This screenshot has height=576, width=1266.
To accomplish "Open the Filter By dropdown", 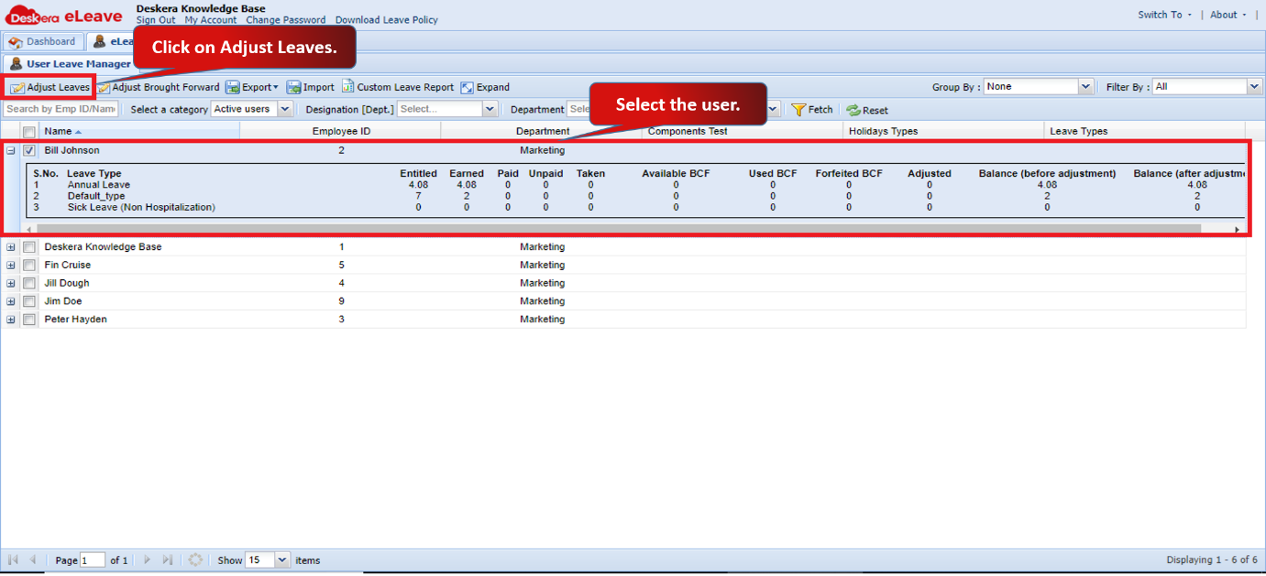I will (x=1255, y=87).
